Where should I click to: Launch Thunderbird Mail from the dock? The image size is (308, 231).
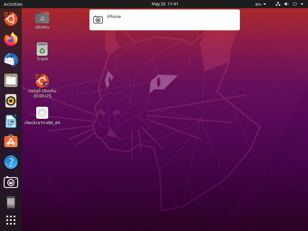[11, 60]
